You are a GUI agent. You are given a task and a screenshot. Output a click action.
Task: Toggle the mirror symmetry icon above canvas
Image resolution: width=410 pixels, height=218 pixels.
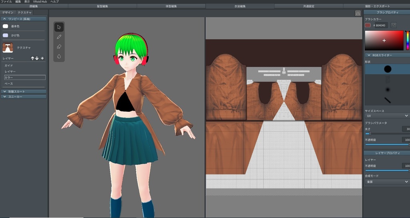pyautogui.click(x=358, y=13)
